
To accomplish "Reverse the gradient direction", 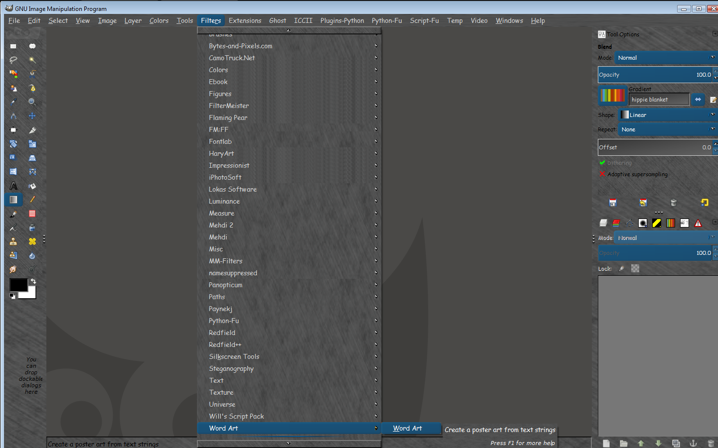I will click(x=698, y=100).
